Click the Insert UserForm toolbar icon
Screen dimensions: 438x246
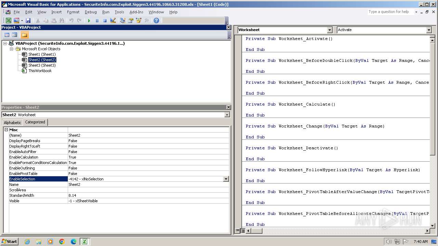pos(16,20)
